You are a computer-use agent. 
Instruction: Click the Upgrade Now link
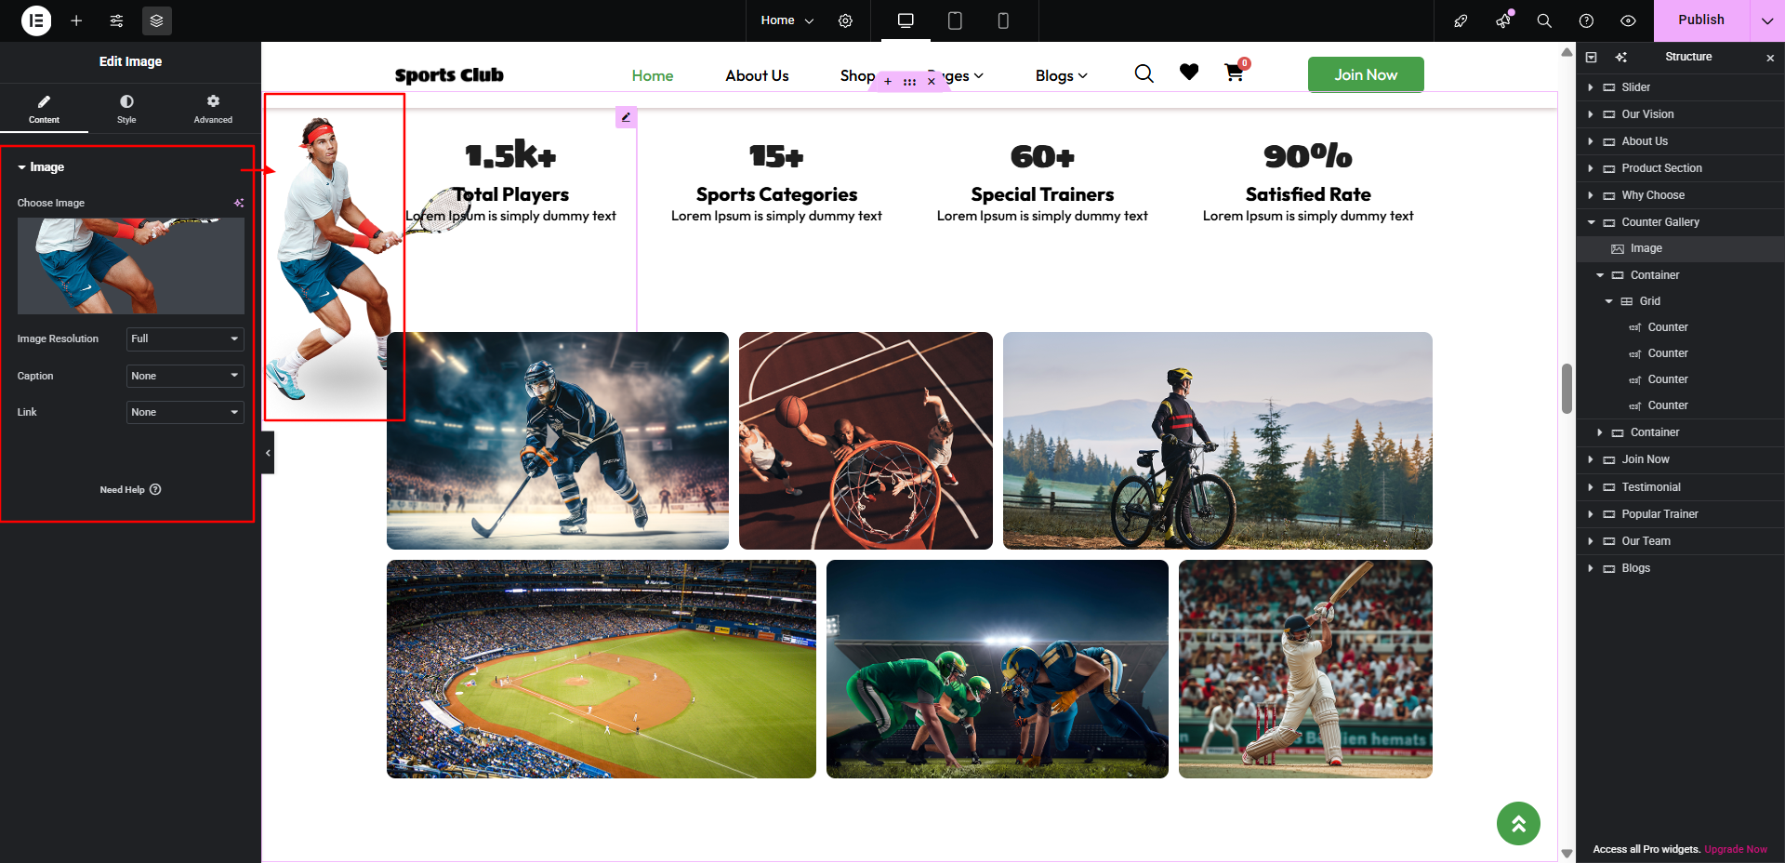(1735, 849)
